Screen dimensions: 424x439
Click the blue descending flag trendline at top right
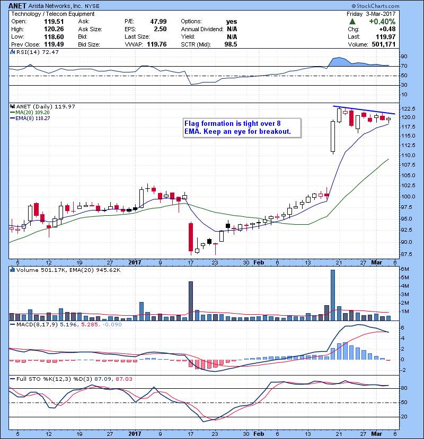(364, 110)
